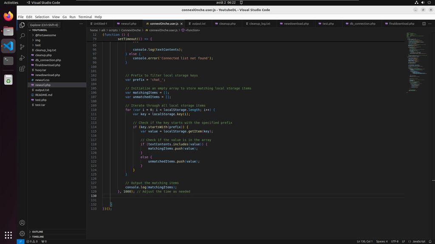Open Firefox from the Ubuntu dock

tap(8, 17)
